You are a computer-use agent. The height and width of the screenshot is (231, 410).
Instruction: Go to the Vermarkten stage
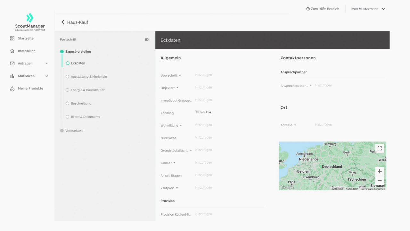click(x=74, y=131)
